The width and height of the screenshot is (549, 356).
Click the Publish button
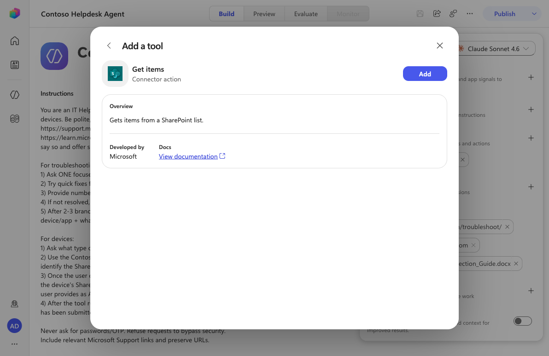504,14
